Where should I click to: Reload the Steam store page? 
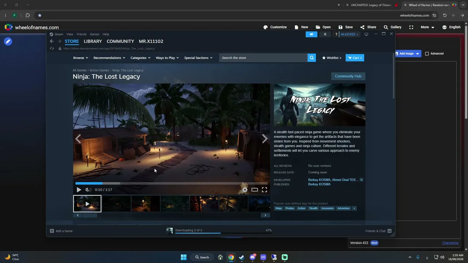click(52, 49)
